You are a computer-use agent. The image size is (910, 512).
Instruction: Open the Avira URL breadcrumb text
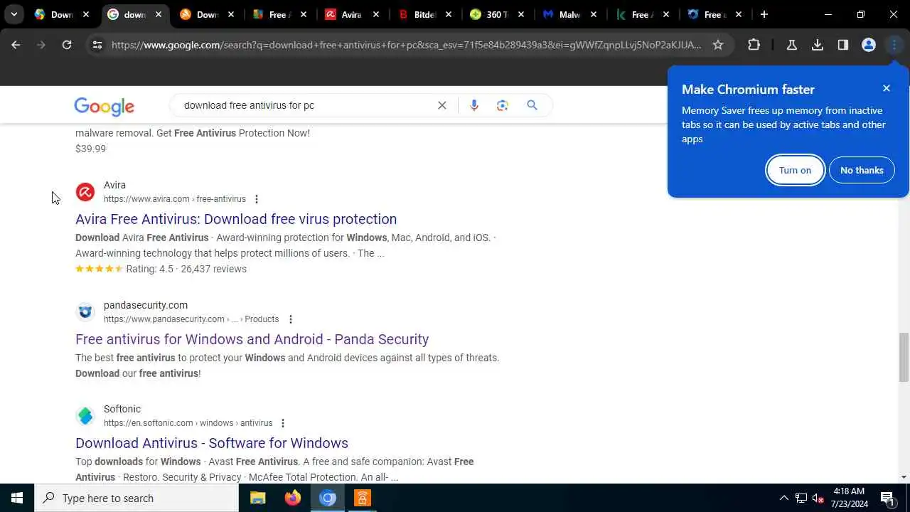175,199
